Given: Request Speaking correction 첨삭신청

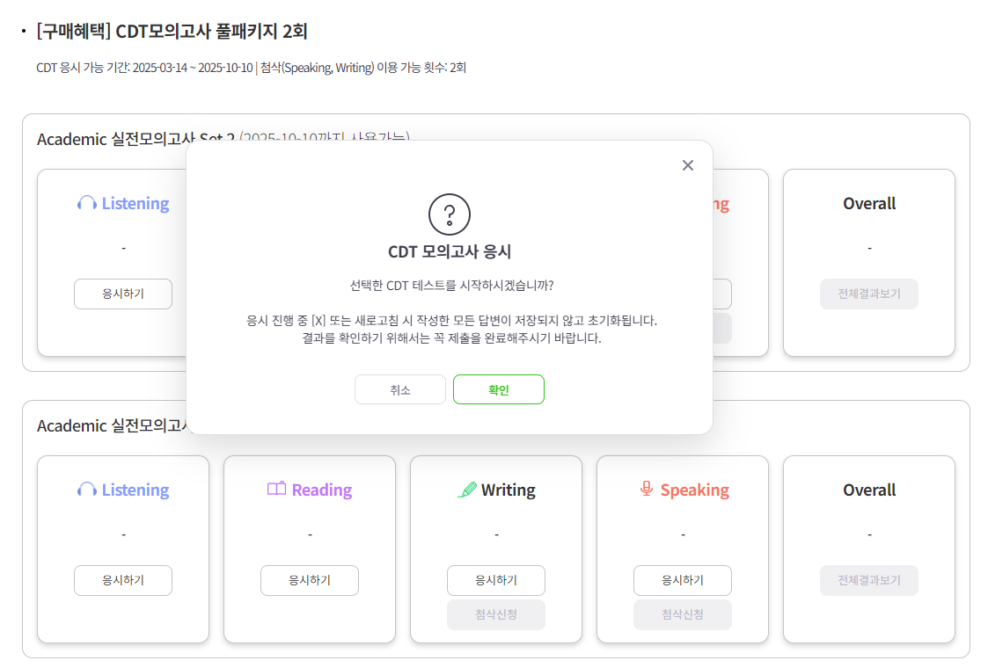Looking at the screenshot, I should [x=683, y=614].
